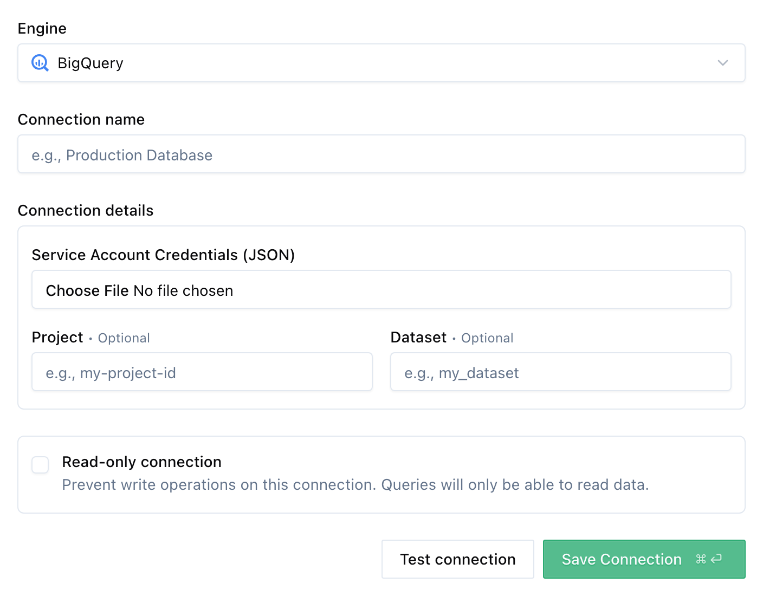
Task: Select the Connection details section header
Action: 86,210
